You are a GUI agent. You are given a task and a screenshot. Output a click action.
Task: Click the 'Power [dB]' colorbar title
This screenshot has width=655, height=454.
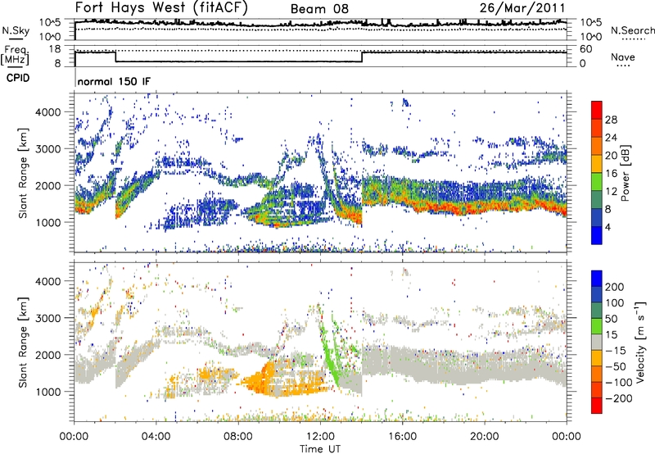coord(626,173)
